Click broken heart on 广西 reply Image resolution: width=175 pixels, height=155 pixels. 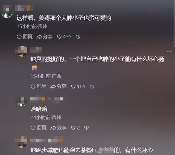92,87
